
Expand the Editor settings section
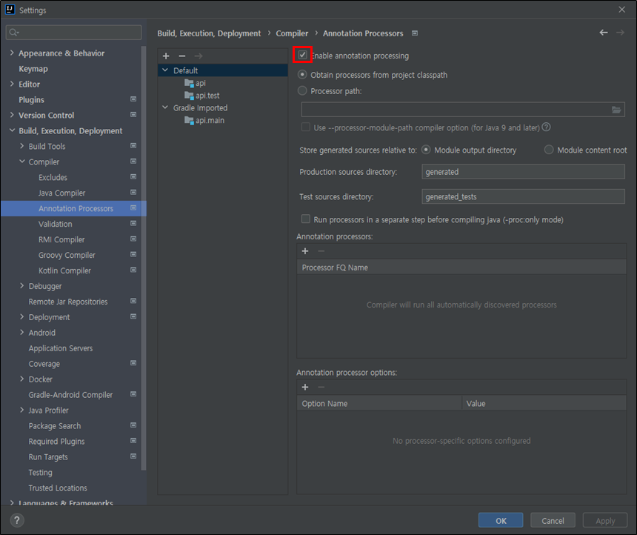click(12, 84)
